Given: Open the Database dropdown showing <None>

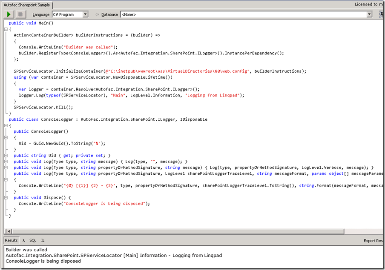Looking at the screenshot, I should pos(247,14).
